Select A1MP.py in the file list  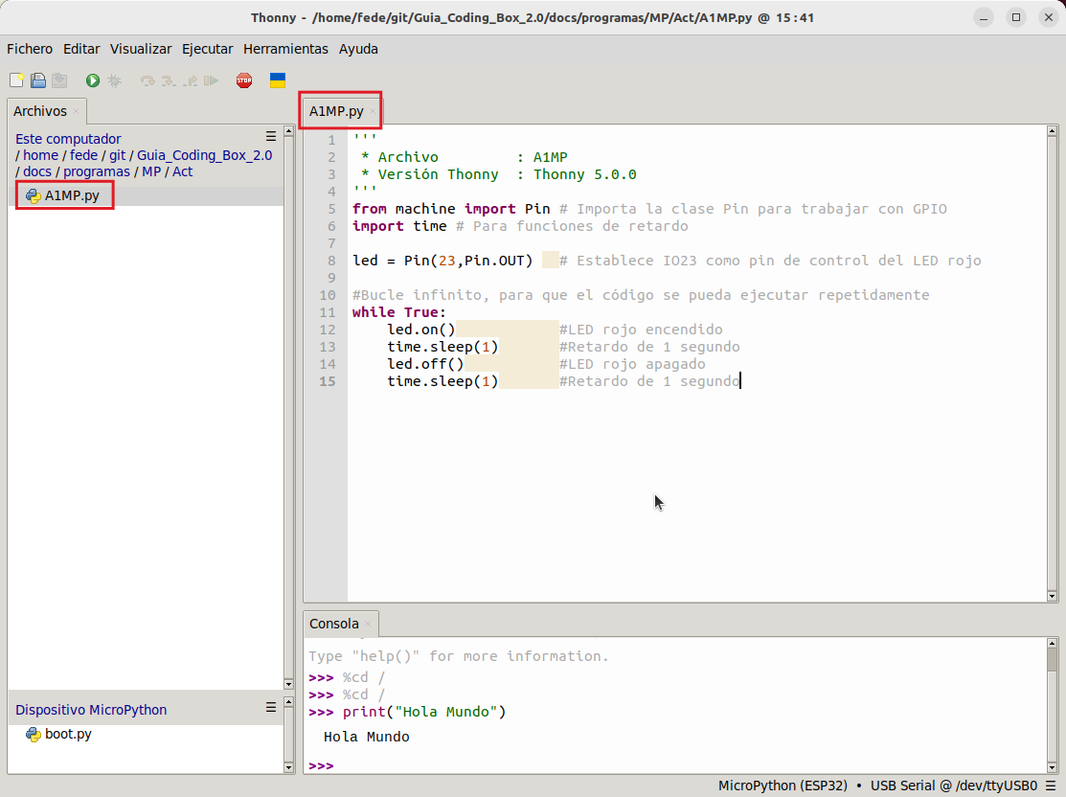[72, 195]
